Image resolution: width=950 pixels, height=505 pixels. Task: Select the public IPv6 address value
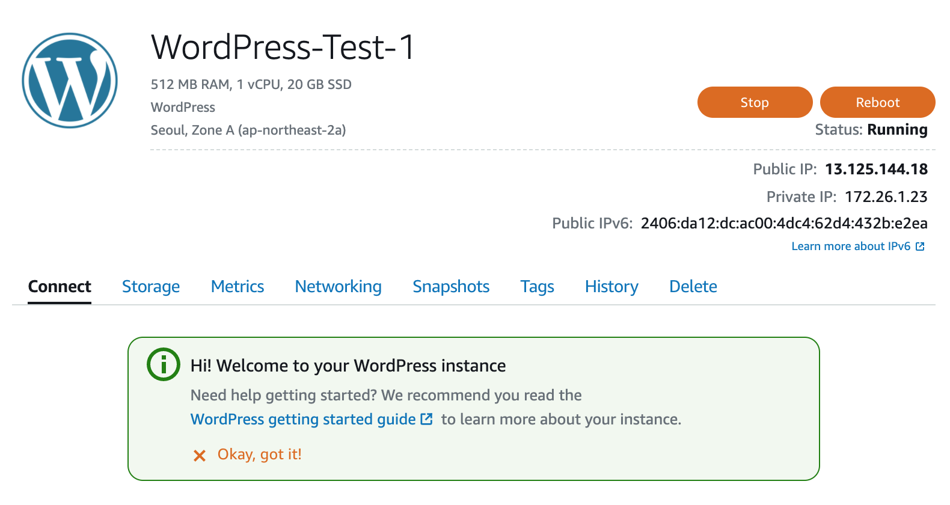click(784, 224)
